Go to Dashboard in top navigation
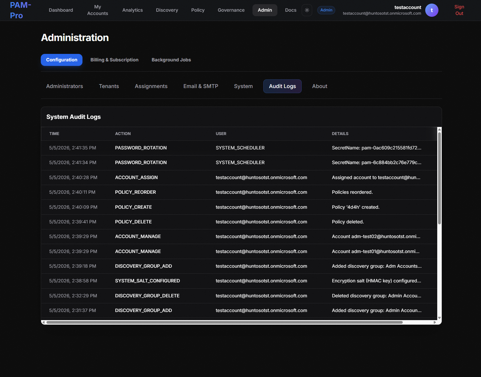Screen dimensions: 481x377 pos(61,10)
